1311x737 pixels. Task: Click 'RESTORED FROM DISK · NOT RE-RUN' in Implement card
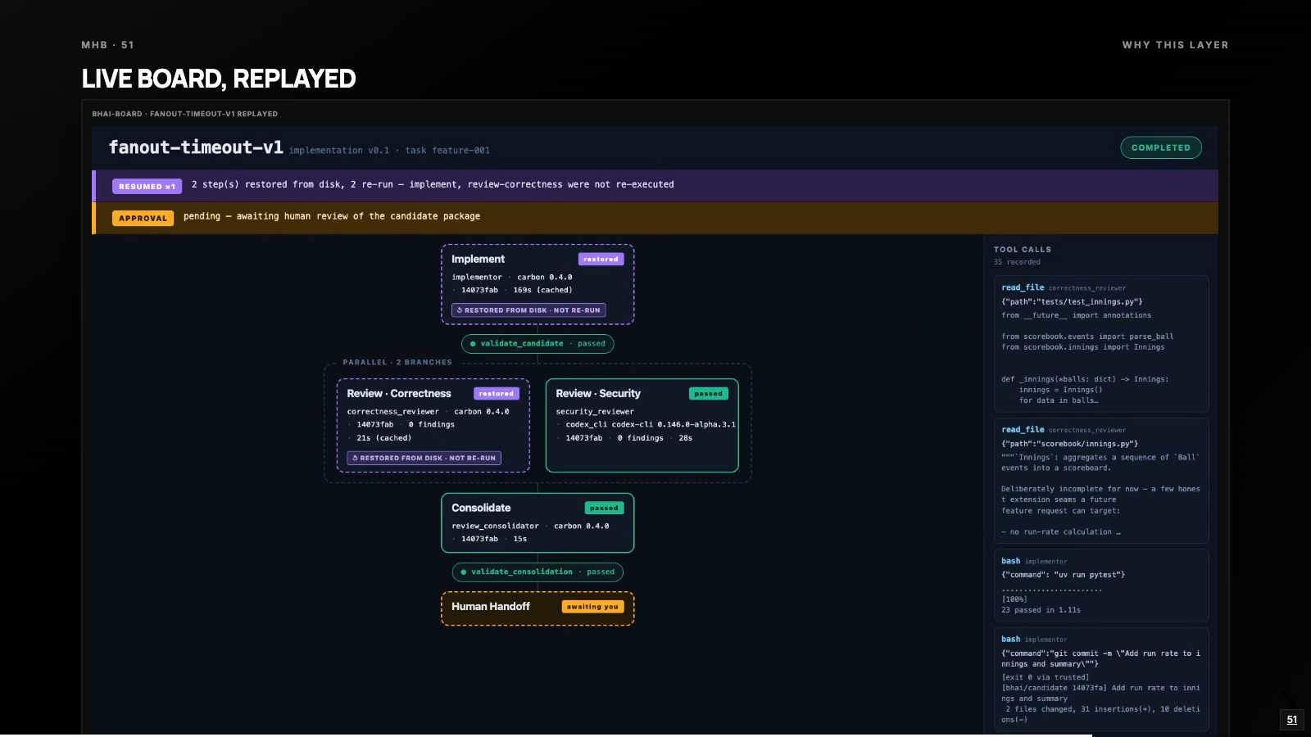coord(528,310)
